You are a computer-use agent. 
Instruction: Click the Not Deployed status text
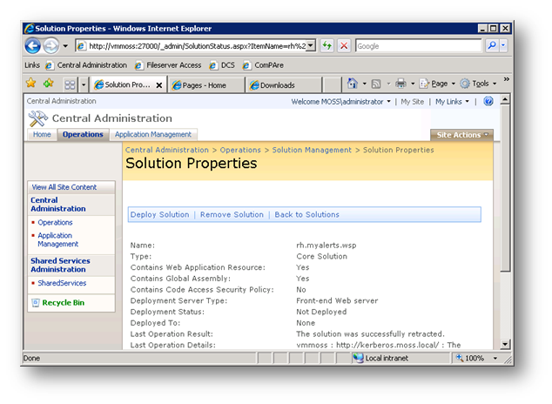pos(321,312)
